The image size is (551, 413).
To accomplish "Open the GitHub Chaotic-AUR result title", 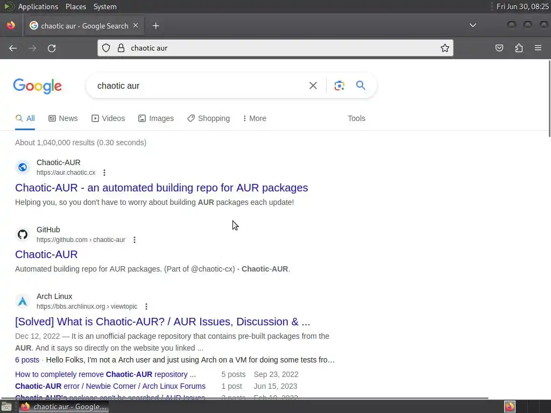I will click(46, 254).
